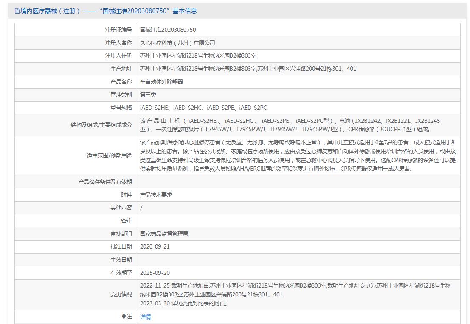The height and width of the screenshot is (324, 470).
Task: Click the 变更情况 change record text
Action: click(x=295, y=294)
